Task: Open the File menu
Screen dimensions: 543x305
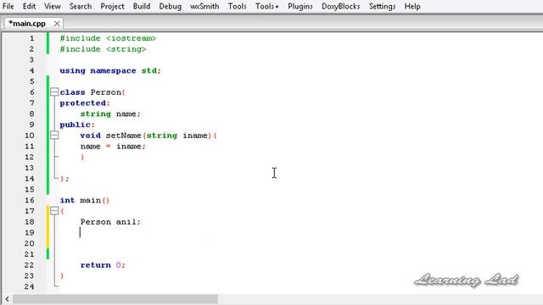Action: coord(8,7)
